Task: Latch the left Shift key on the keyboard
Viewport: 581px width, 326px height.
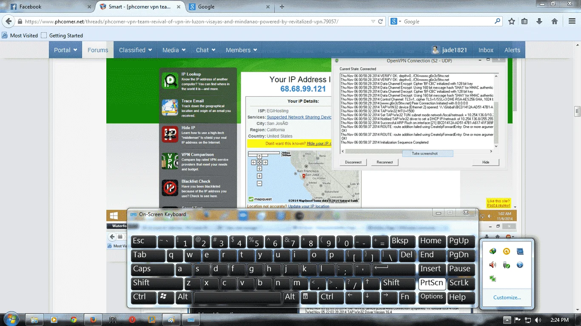Action: click(157, 284)
